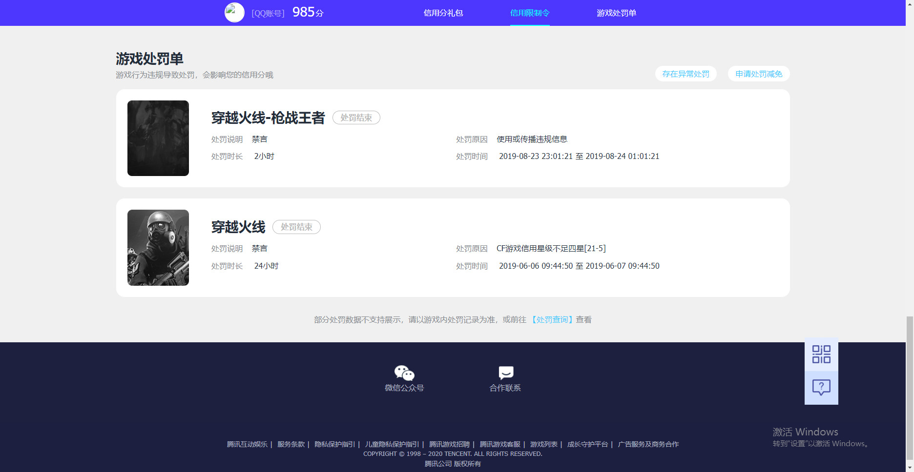The width and height of the screenshot is (914, 472).
Task: Open 腾讯互动娱乐 footer link
Action: click(x=247, y=444)
